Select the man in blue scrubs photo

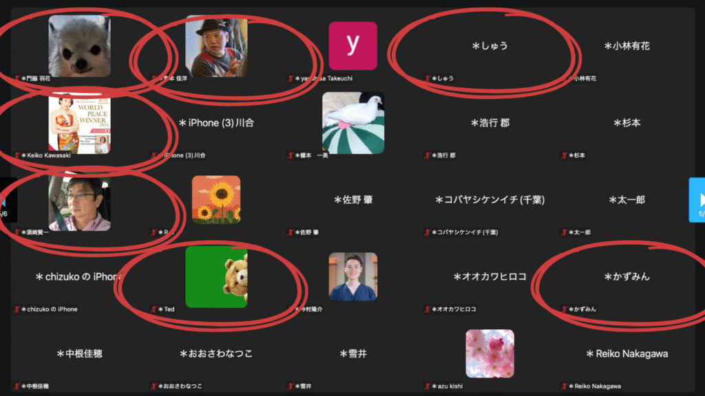353,276
